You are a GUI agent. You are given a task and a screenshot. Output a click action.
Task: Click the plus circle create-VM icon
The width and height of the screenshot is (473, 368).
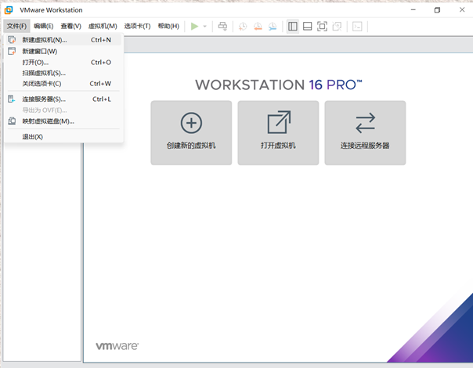[x=191, y=123]
